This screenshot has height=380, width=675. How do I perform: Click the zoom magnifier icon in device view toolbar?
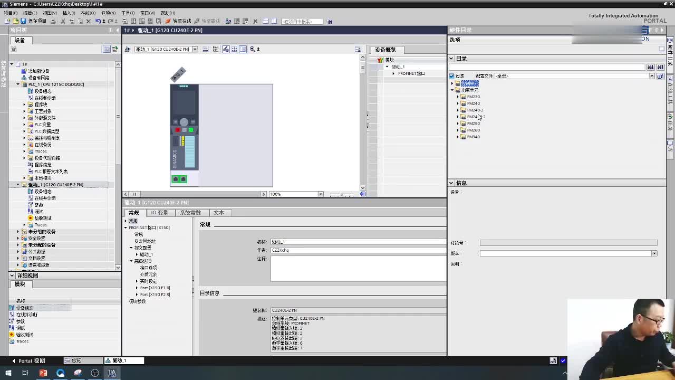click(253, 49)
